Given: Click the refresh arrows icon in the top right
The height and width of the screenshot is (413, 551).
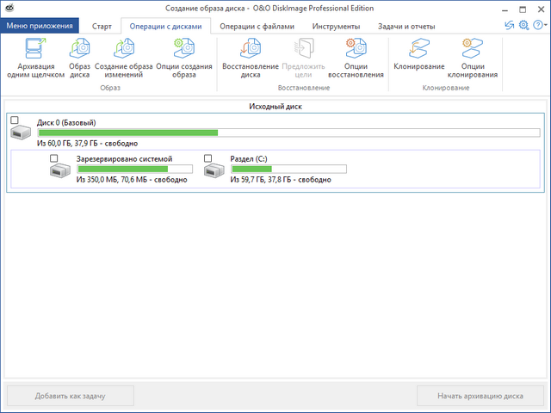Looking at the screenshot, I should coord(509,26).
